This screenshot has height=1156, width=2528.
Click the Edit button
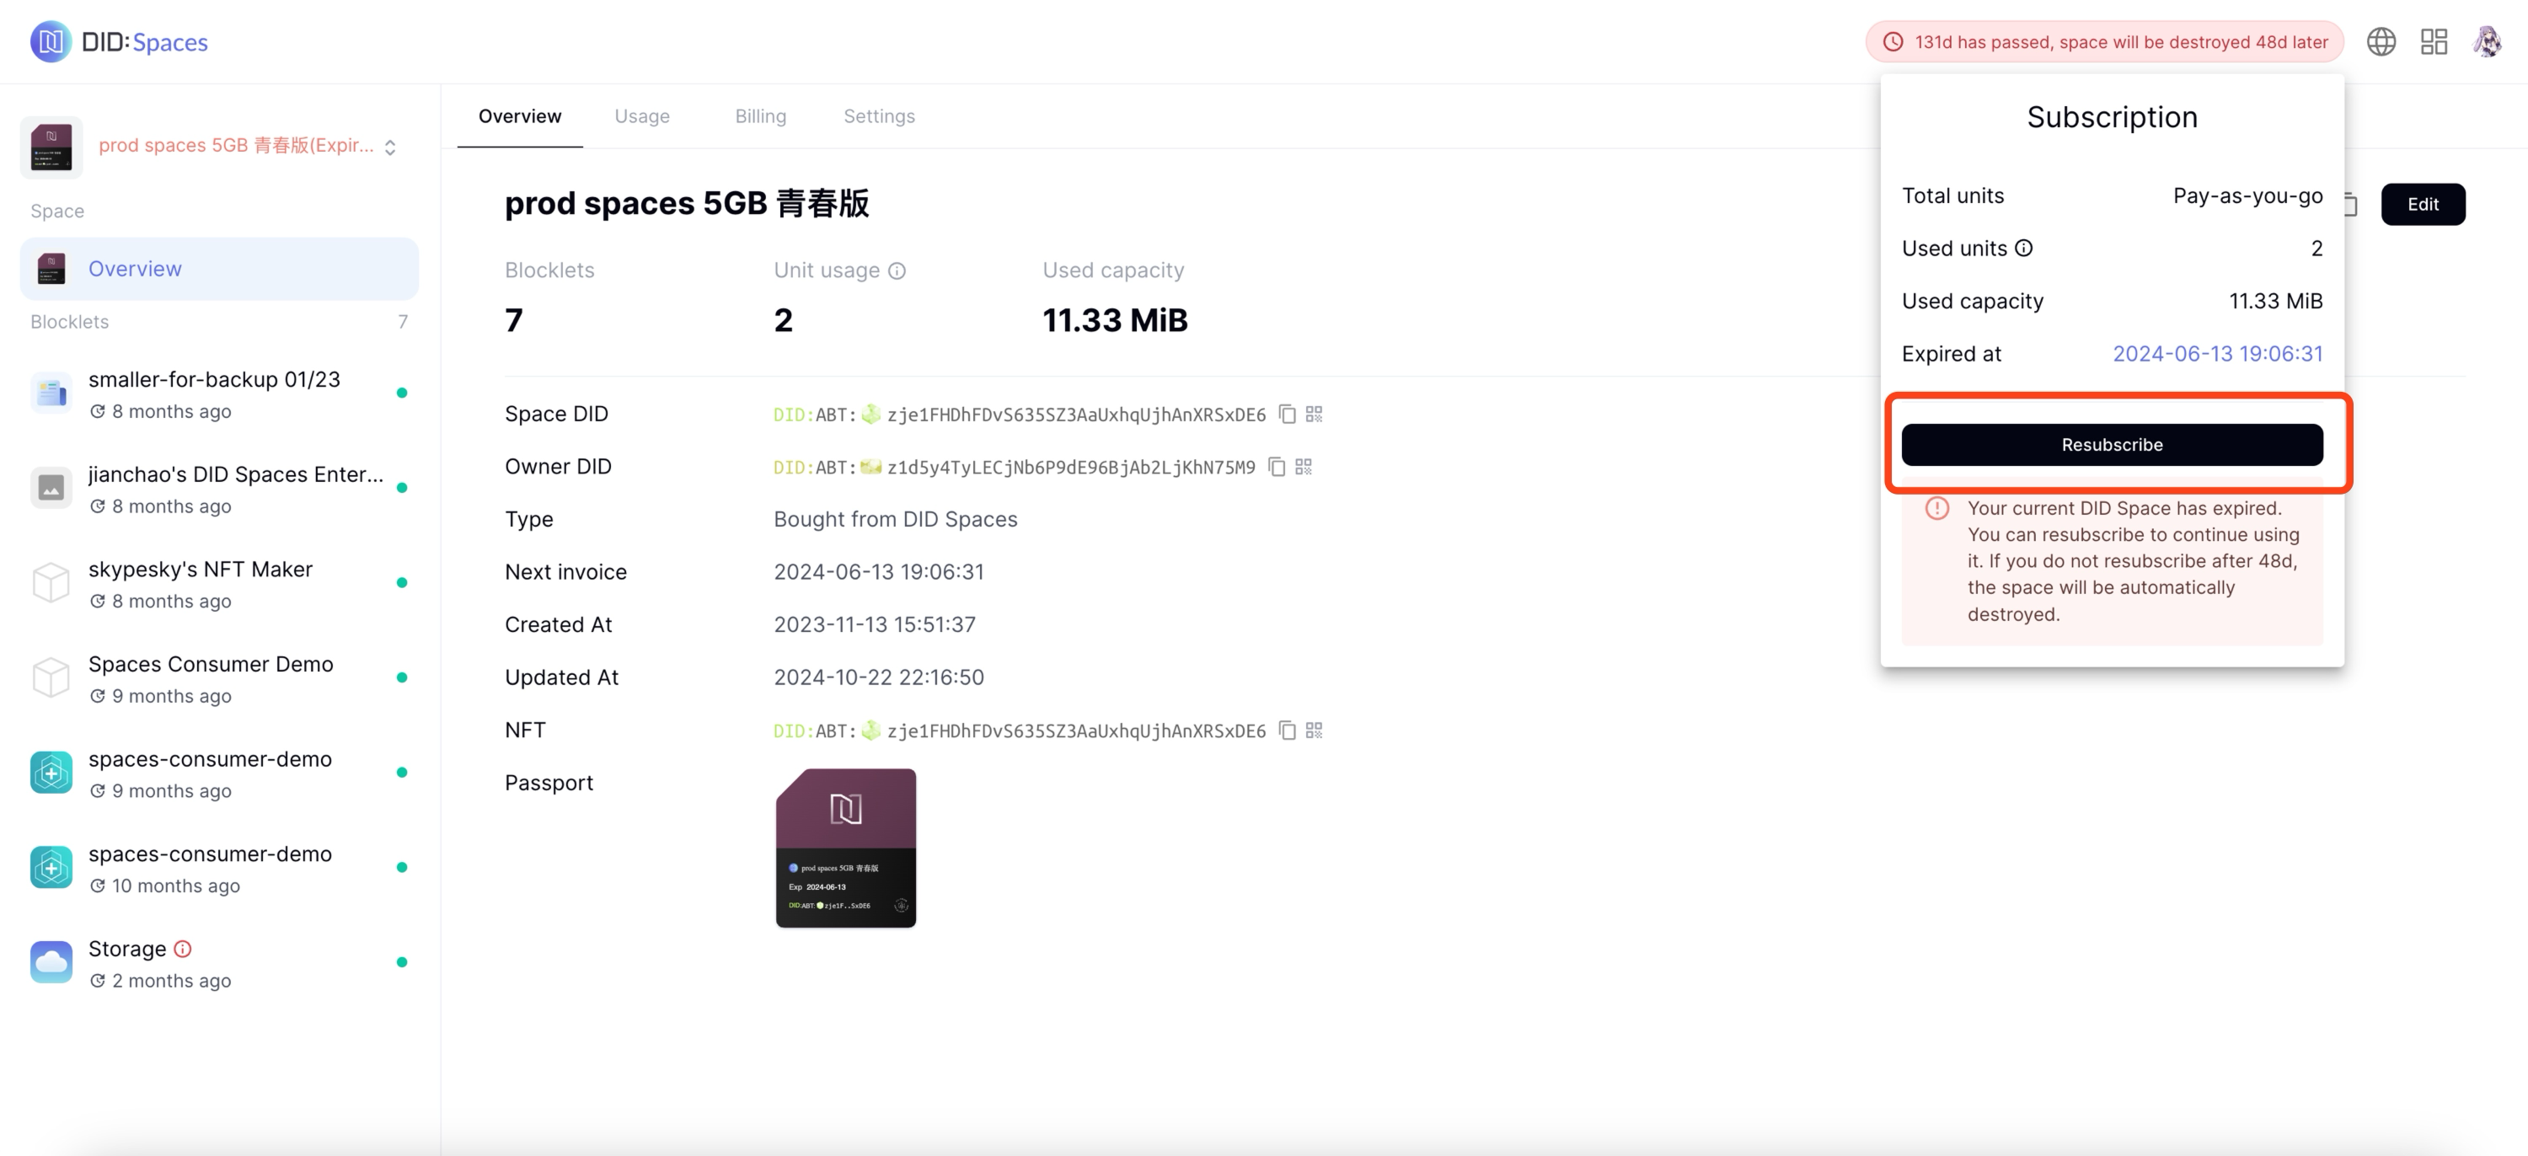pos(2422,204)
